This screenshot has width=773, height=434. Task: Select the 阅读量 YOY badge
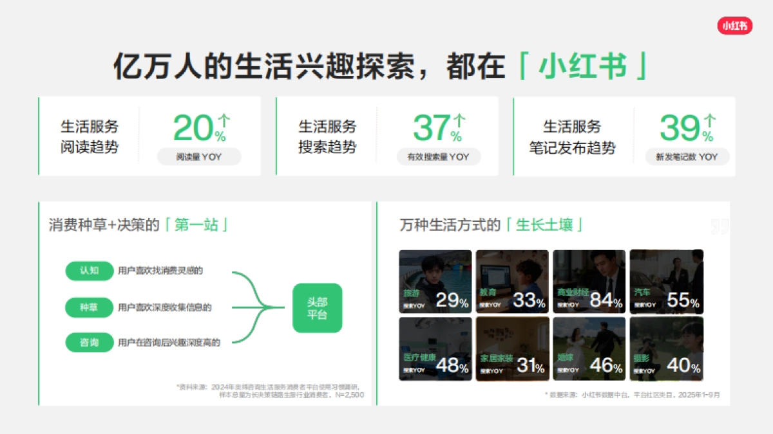coord(198,156)
